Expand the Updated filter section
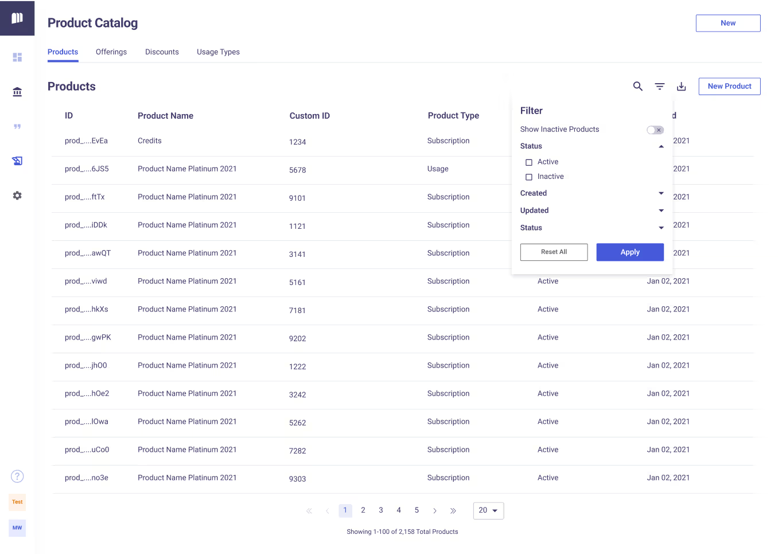Viewport: 778px width, 554px height. point(661,210)
